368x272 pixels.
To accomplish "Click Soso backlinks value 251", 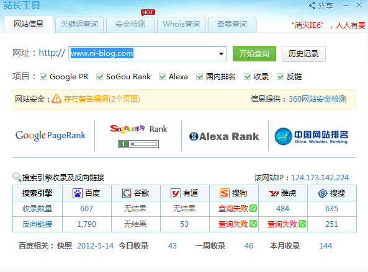I will [331, 224].
